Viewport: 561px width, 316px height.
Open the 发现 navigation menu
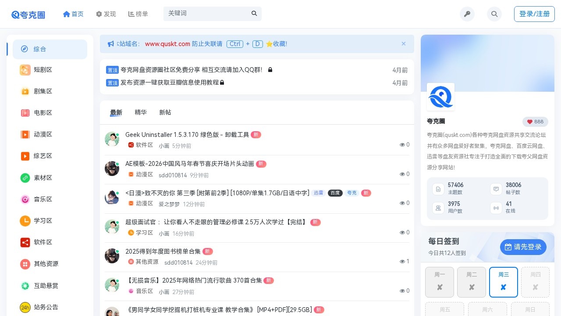point(106,14)
